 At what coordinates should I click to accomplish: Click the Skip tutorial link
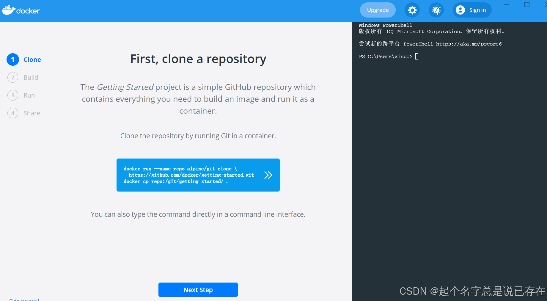pyautogui.click(x=24, y=300)
